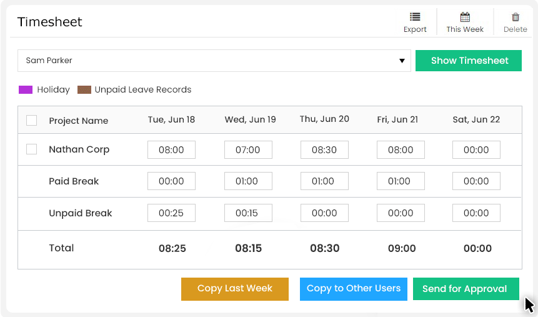Click the Project Name column header
Screen dimensions: 538x317
(x=79, y=121)
